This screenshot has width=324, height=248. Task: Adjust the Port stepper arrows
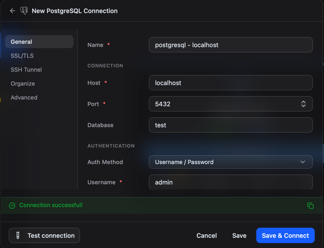point(303,104)
